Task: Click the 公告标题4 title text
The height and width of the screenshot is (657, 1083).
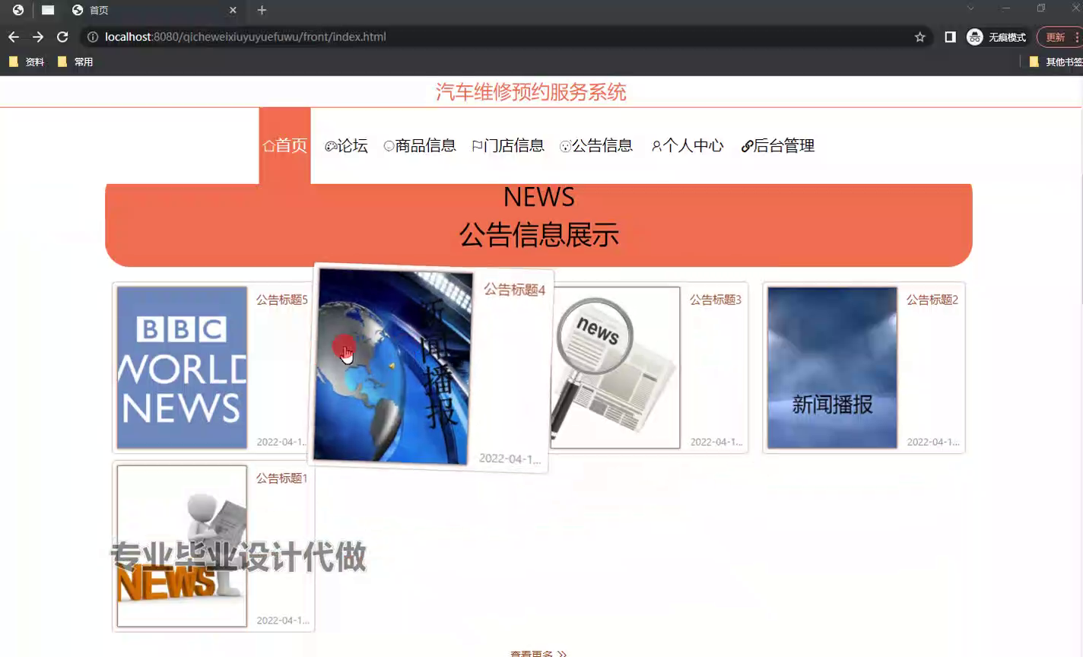Action: [515, 290]
